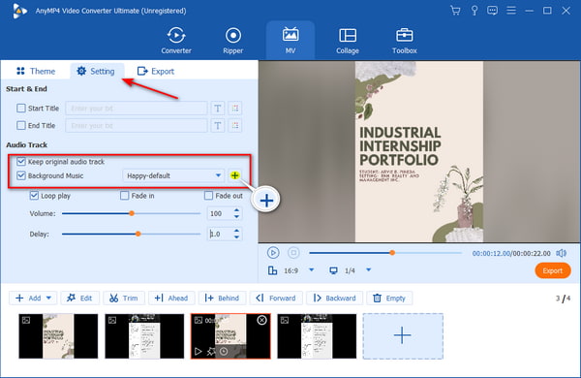Enable the Start Title checkbox
581x378 pixels.
pos(21,108)
